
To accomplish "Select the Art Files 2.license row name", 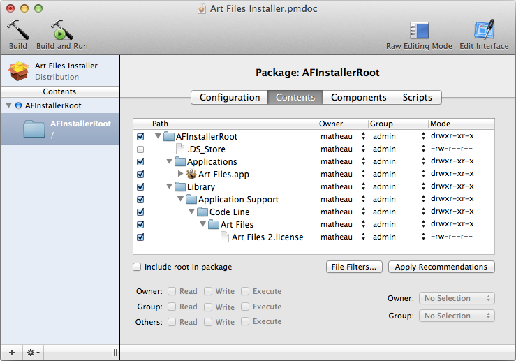I will click(267, 237).
